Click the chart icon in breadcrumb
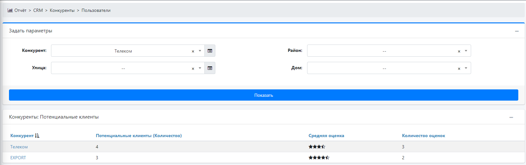Screen dimensions: 526x165 [10, 10]
